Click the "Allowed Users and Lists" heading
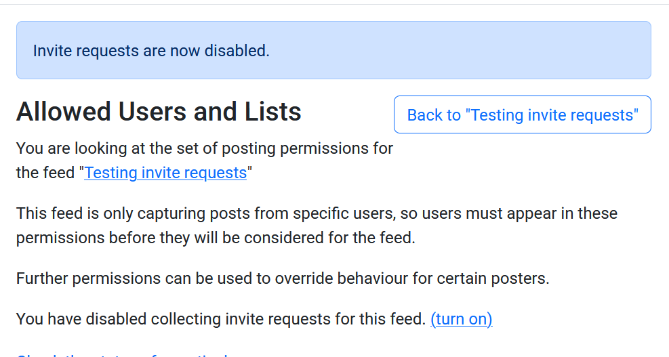The height and width of the screenshot is (357, 669). (159, 112)
